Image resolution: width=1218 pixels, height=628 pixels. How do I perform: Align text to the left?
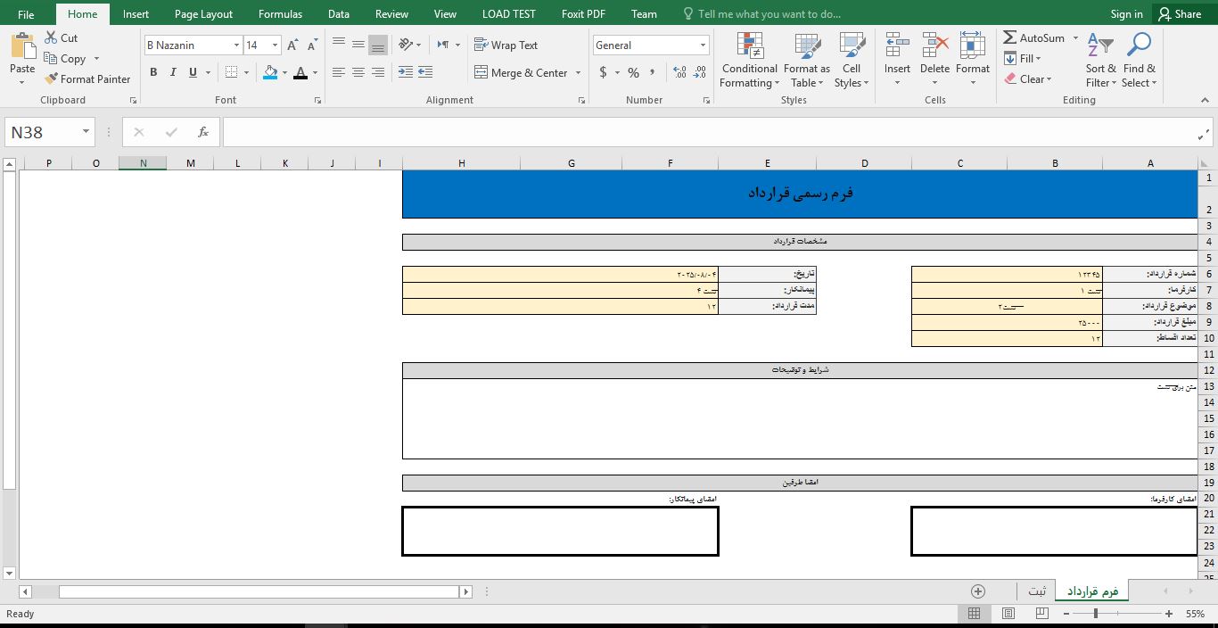click(x=338, y=72)
